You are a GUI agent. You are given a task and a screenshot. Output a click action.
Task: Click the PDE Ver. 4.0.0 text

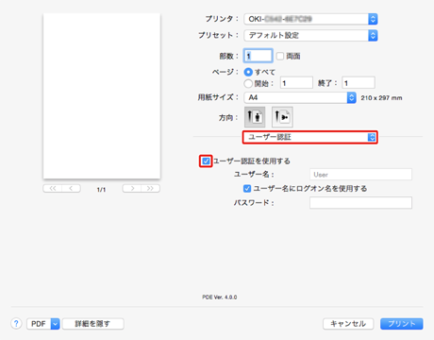click(220, 297)
